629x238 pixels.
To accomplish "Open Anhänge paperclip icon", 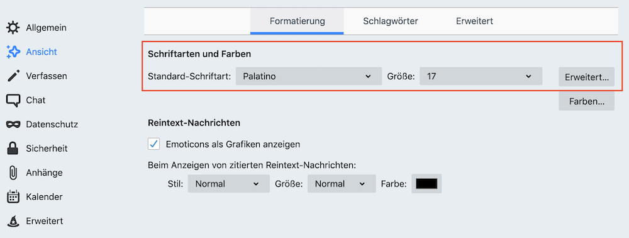I will tap(13, 173).
